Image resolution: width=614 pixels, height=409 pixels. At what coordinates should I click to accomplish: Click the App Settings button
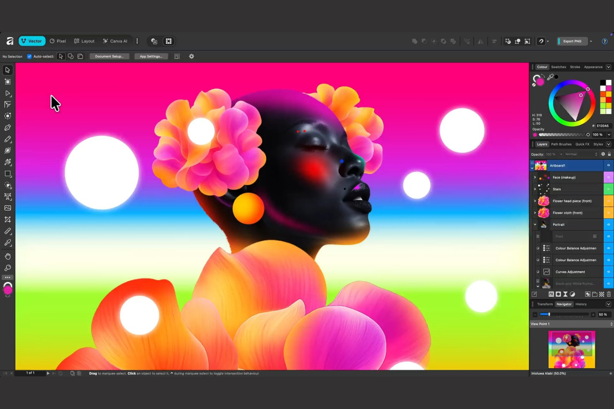tap(151, 56)
